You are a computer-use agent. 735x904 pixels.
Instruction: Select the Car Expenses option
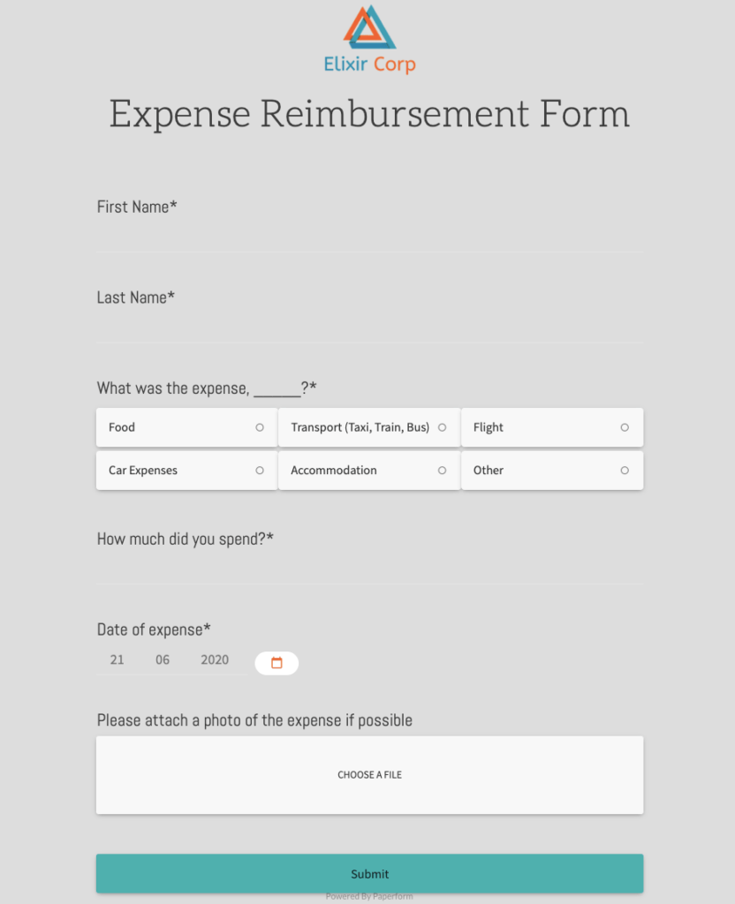(x=186, y=470)
